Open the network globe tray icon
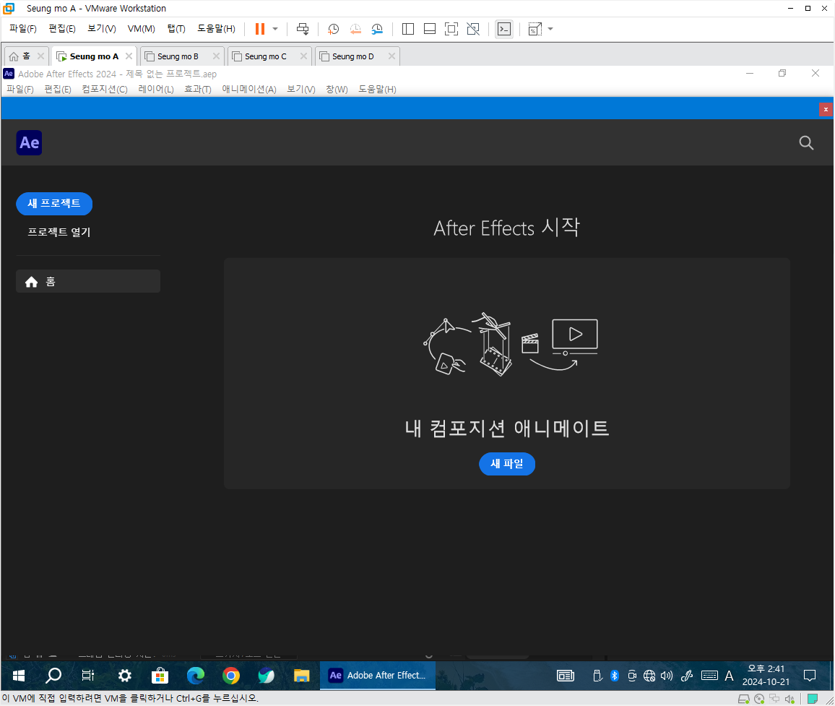The height and width of the screenshot is (706, 835). tap(649, 676)
